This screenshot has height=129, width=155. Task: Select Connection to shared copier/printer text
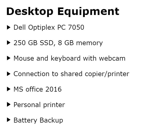point(71,74)
